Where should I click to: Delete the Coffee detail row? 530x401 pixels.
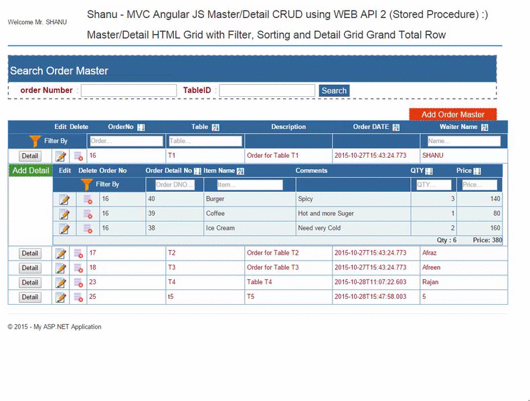point(88,214)
